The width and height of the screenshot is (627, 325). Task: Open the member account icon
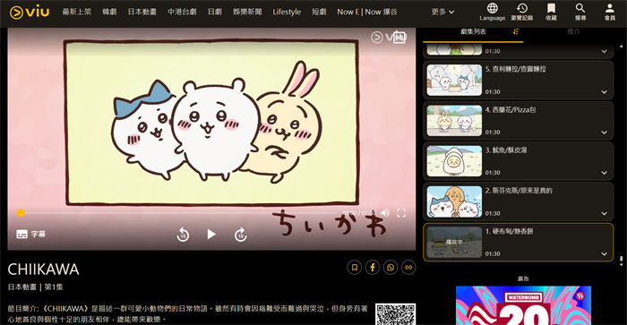coord(610,12)
